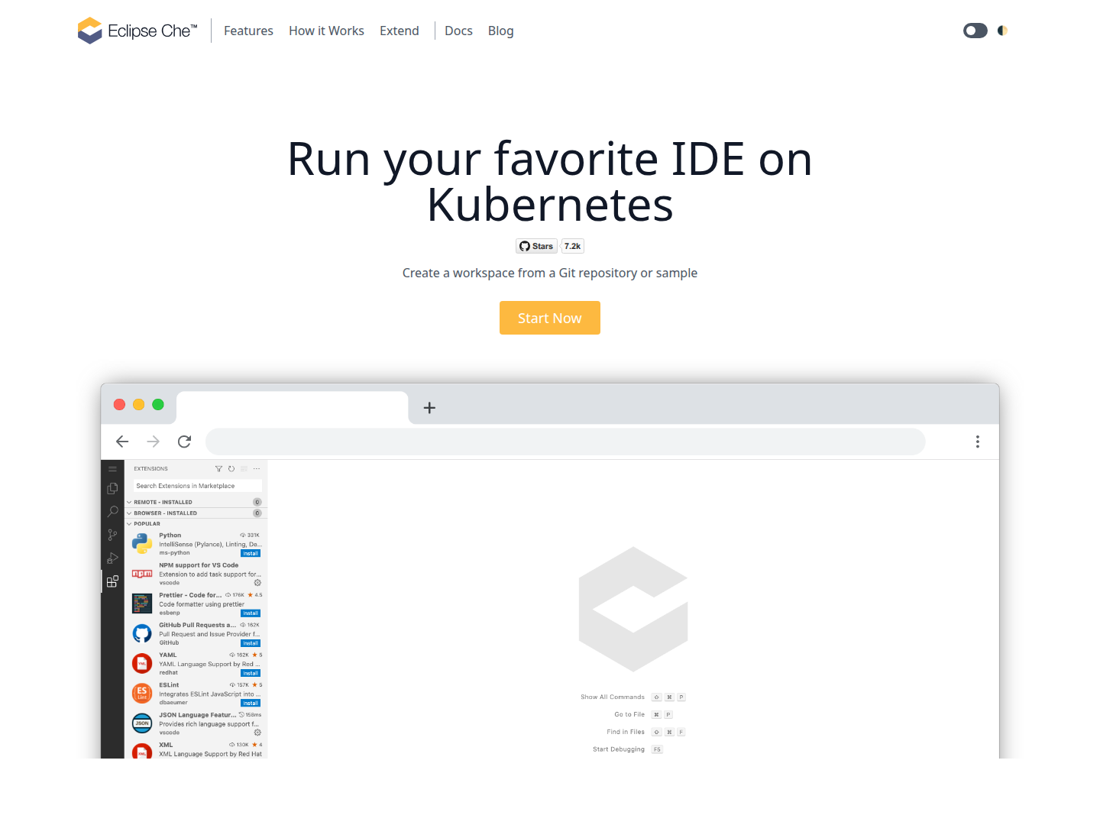
Task: Open the IDE hamburger menu icon
Action: point(112,469)
